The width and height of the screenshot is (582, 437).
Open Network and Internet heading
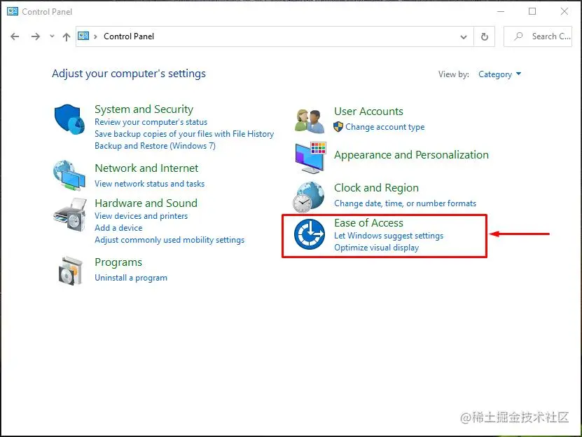pyautogui.click(x=146, y=168)
